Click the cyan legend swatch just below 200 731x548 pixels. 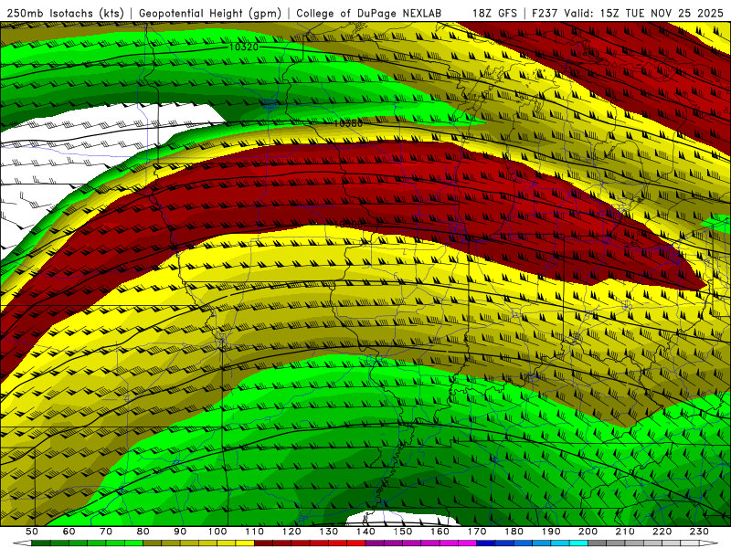[578, 543]
